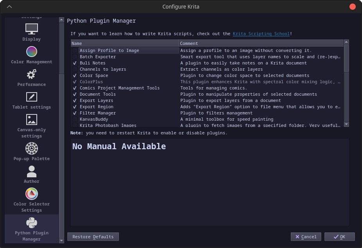
Task: Disable the Buli Notes plugin checkbox
Action: pyautogui.click(x=75, y=63)
